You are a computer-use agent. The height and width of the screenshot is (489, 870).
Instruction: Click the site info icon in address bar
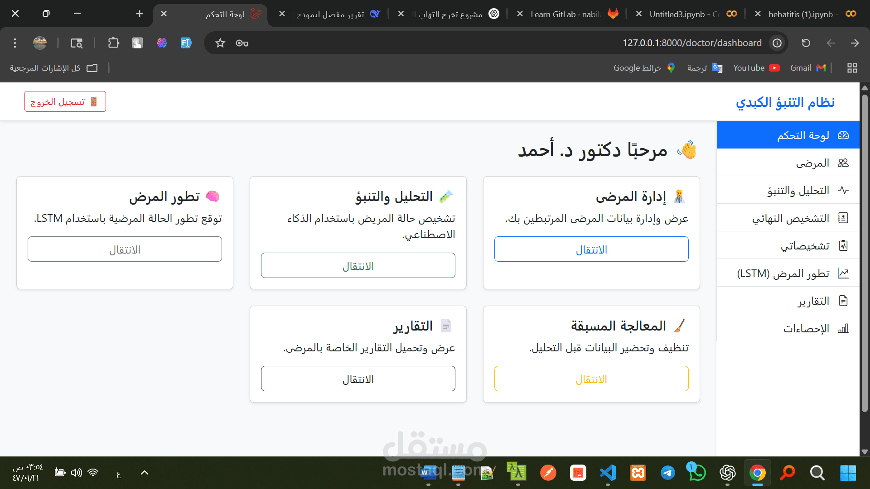pyautogui.click(x=777, y=43)
